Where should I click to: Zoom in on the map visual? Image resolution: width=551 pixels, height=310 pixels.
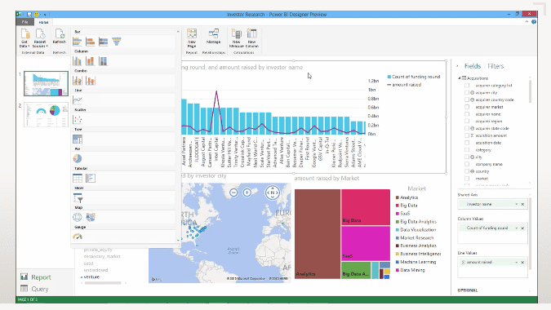coord(247,193)
